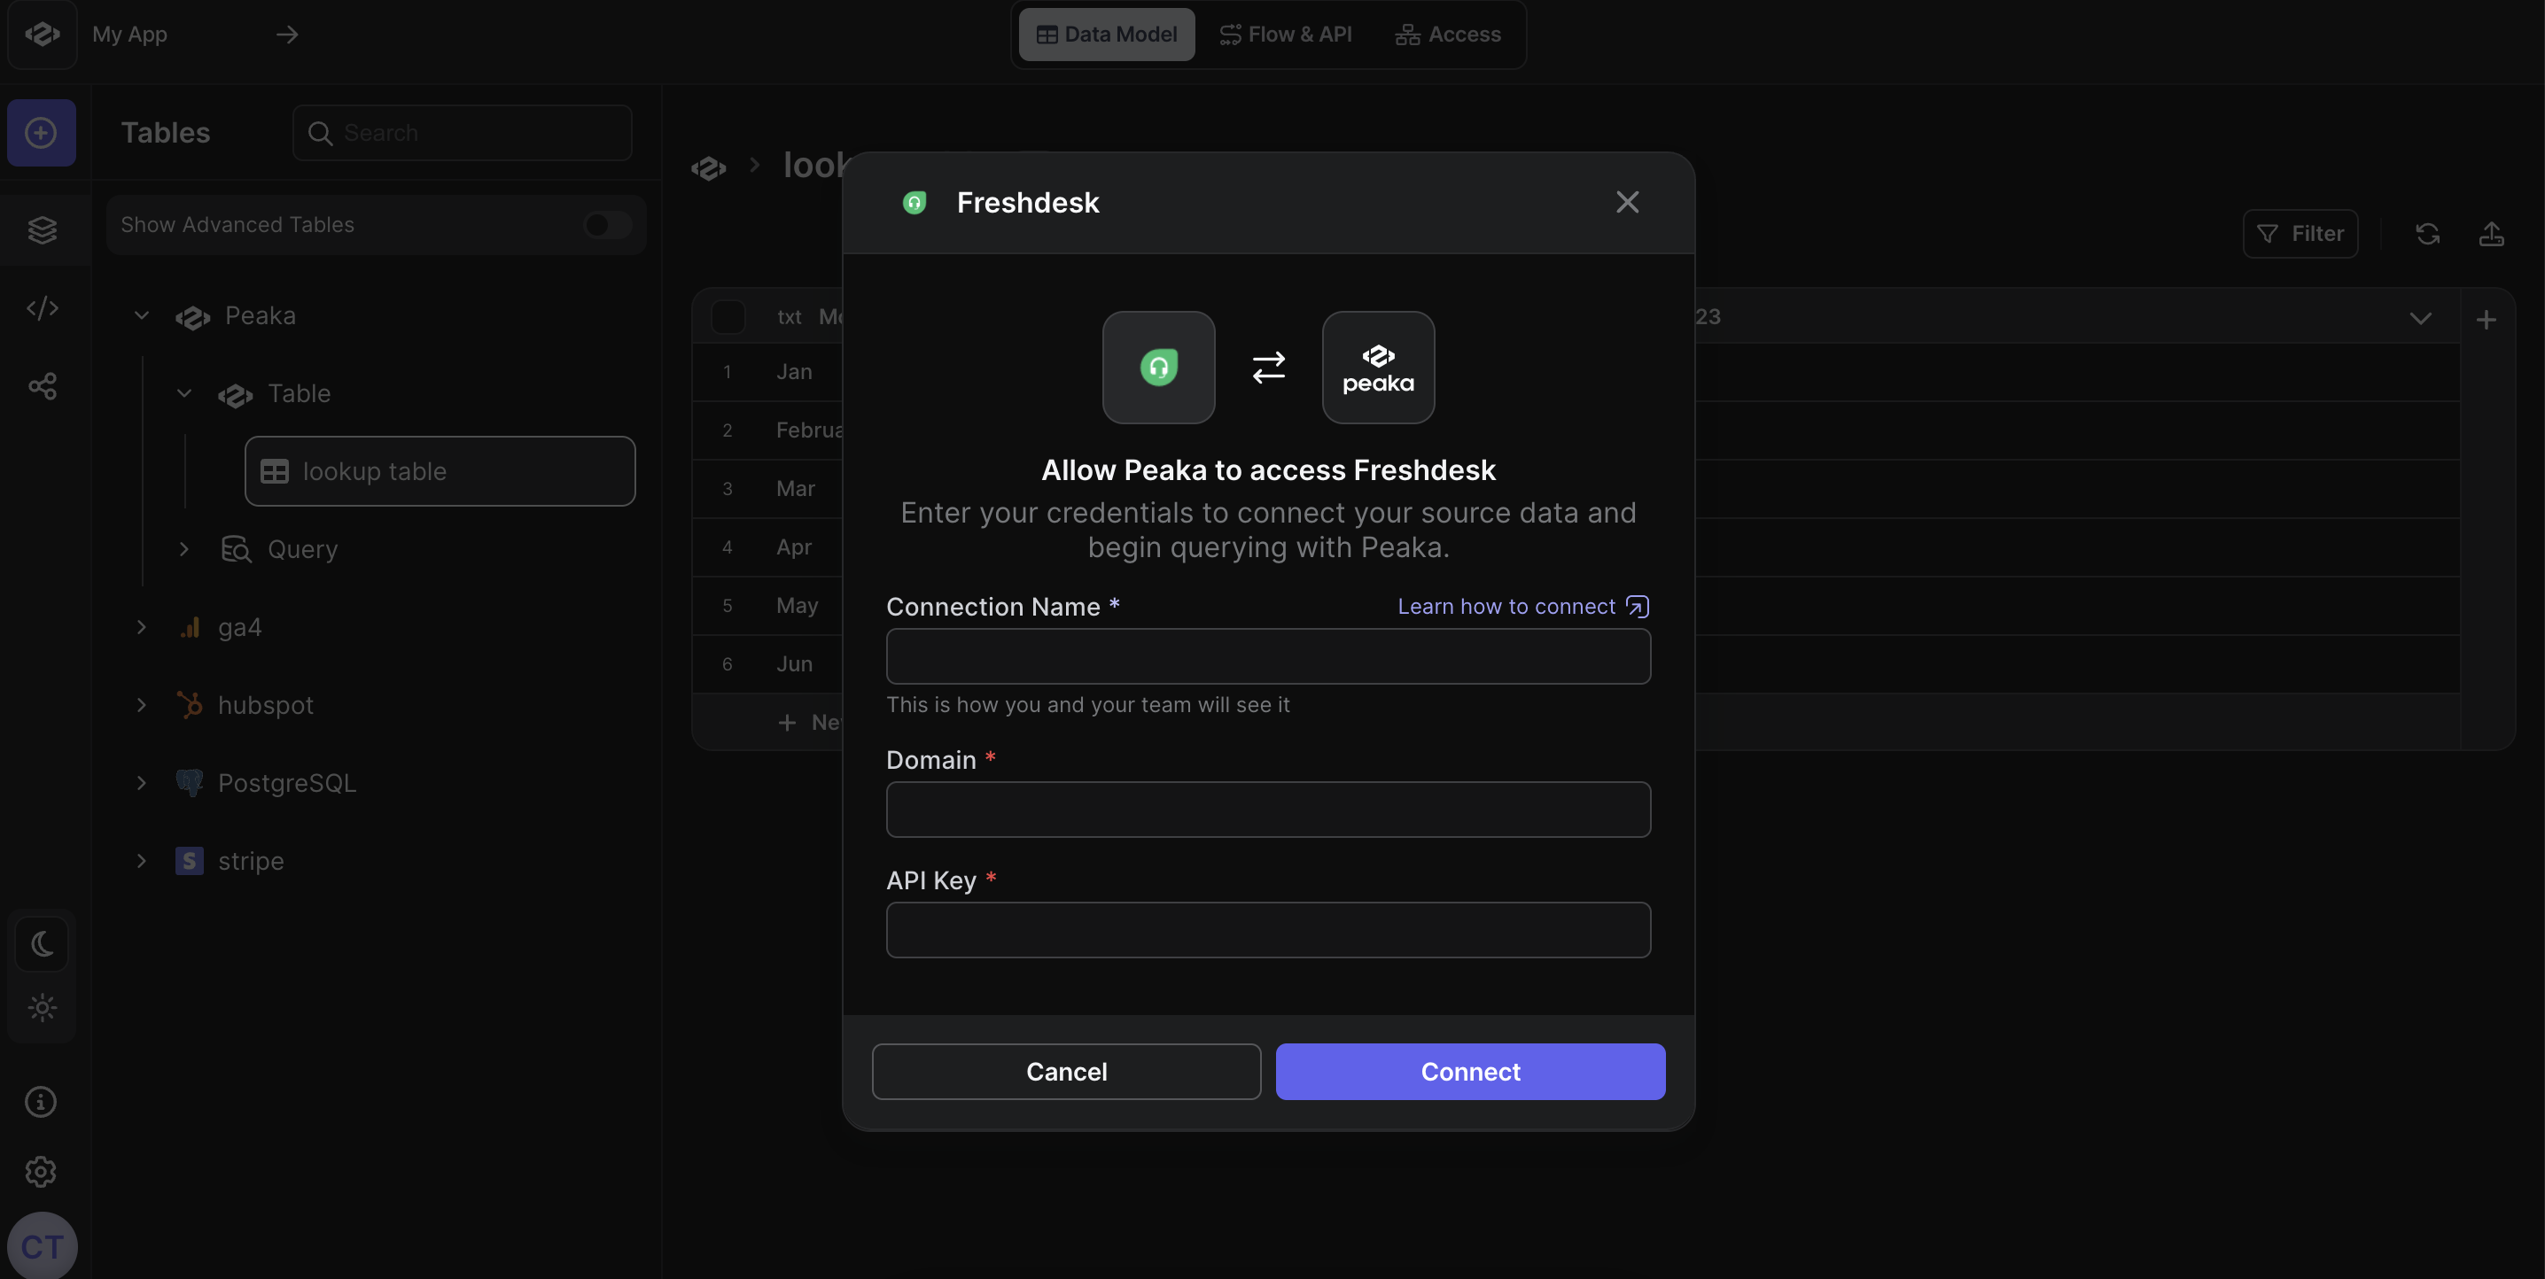Viewport: 2545px width, 1279px height.
Task: Switch to Data Model tab
Action: 1107,35
